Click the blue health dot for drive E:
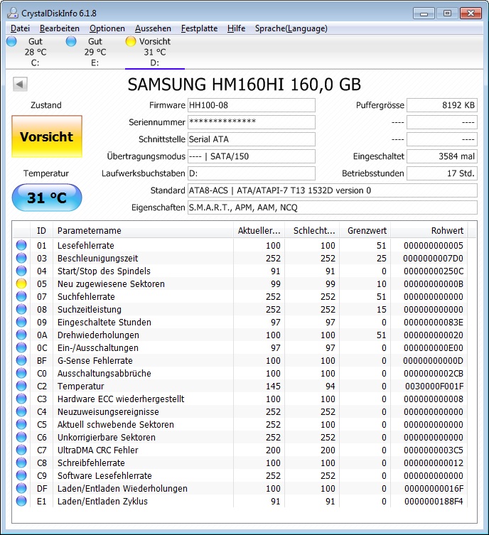 [x=71, y=41]
